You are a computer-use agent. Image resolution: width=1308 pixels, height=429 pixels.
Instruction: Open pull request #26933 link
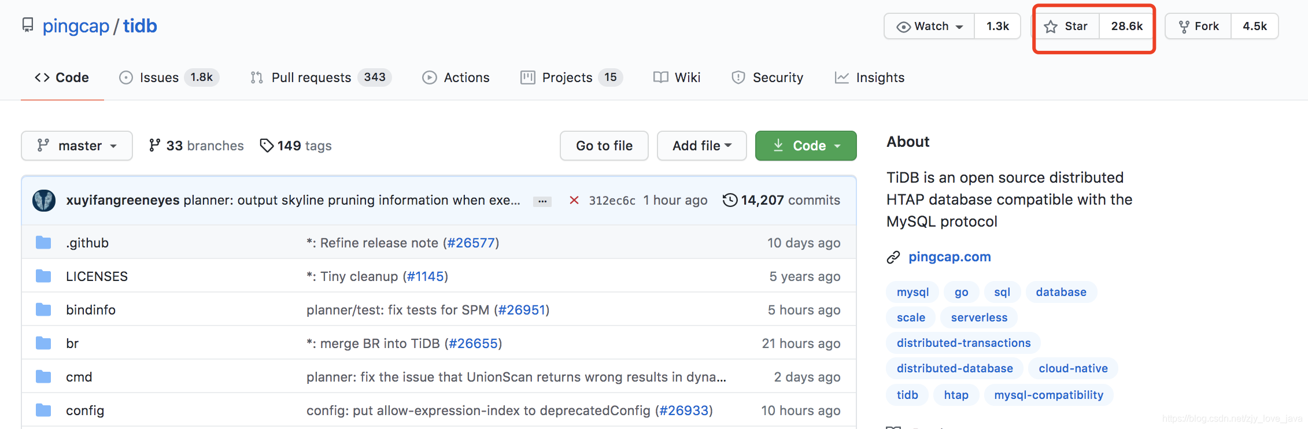tap(684, 410)
